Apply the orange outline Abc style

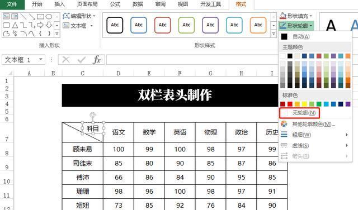(x=258, y=25)
